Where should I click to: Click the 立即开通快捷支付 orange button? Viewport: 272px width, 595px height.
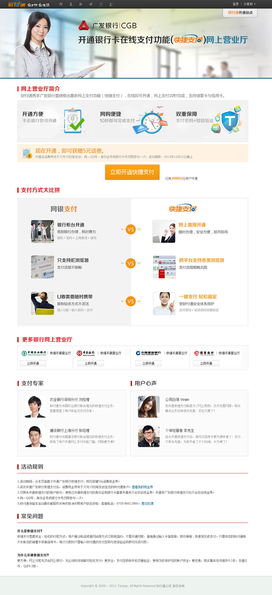tap(132, 172)
